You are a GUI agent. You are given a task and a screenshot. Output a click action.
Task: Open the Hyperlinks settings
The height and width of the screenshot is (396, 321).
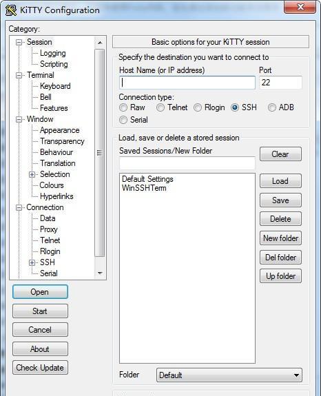coord(56,196)
